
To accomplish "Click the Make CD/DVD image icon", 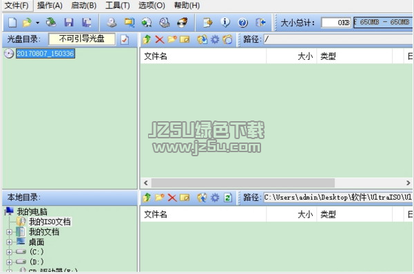I will coord(112,23).
